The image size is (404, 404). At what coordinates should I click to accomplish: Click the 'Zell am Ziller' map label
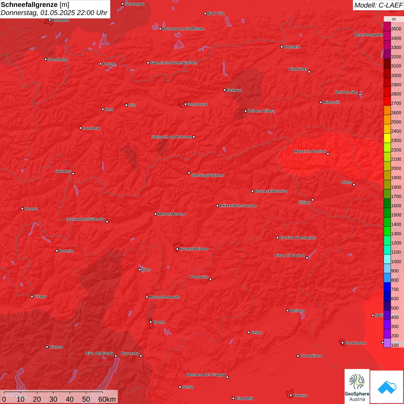[260, 111]
